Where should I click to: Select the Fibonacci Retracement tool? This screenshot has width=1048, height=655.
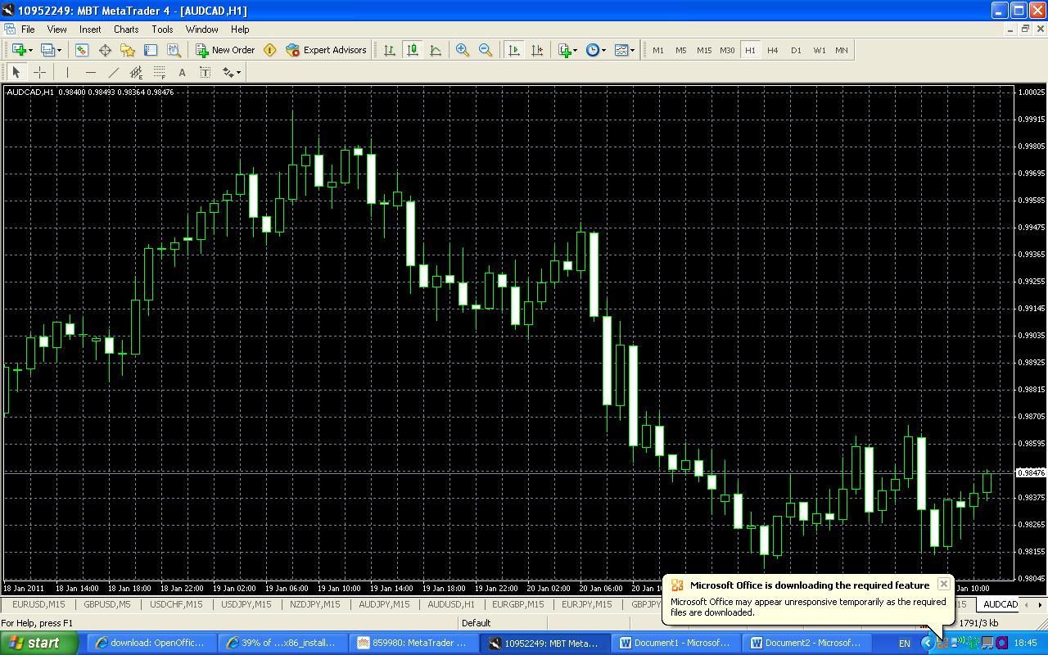[159, 72]
